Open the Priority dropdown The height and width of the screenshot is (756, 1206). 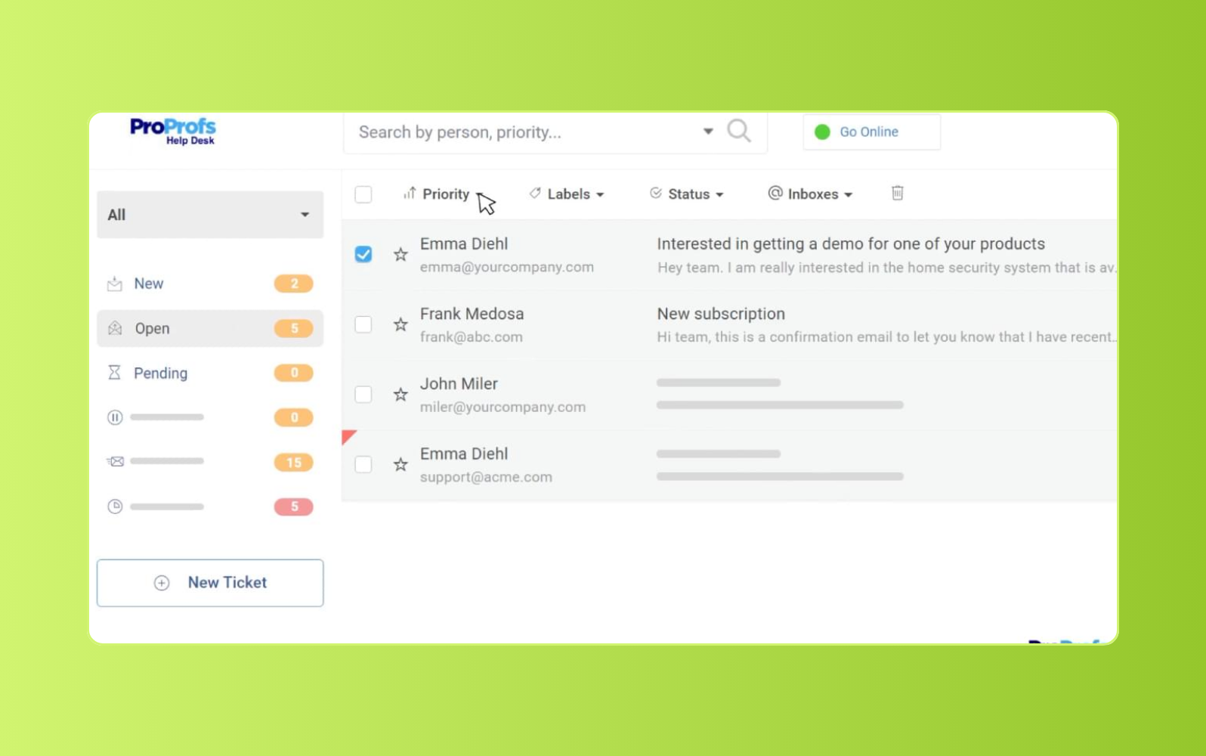(x=444, y=194)
